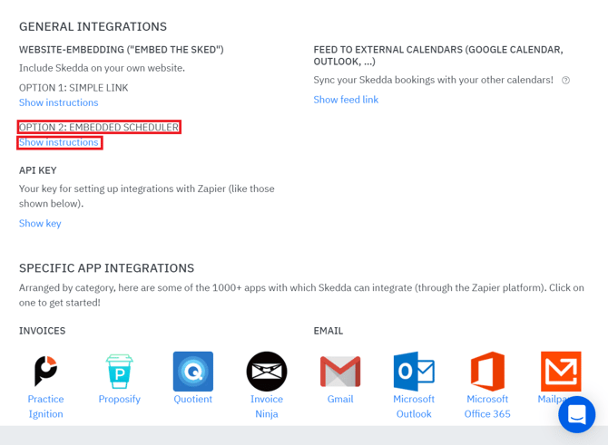Select the Quotient app icon

192,371
